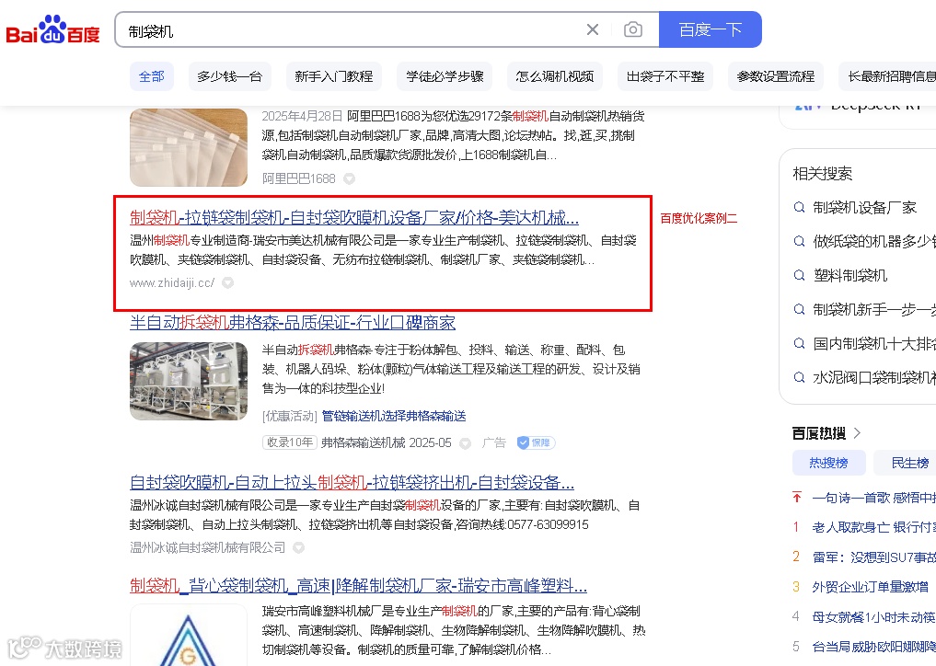Click the 弗格森输送机械 2025-05 source
Screen dimensions: 936x666
(387, 442)
